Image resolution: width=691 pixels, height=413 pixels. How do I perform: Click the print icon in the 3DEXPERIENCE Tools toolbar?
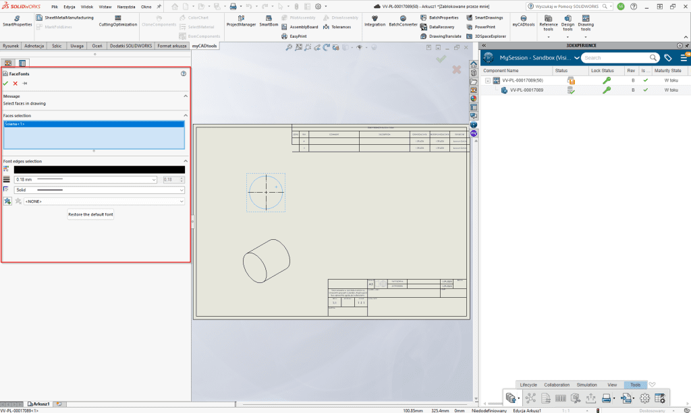coord(607,398)
